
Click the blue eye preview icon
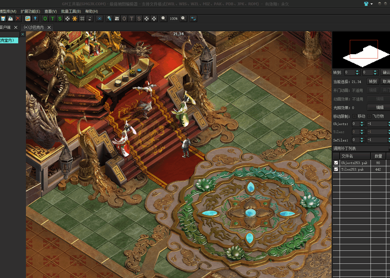click(x=100, y=19)
